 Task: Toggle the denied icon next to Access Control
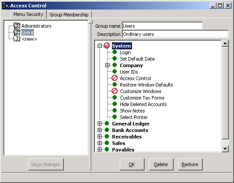coord(115,78)
